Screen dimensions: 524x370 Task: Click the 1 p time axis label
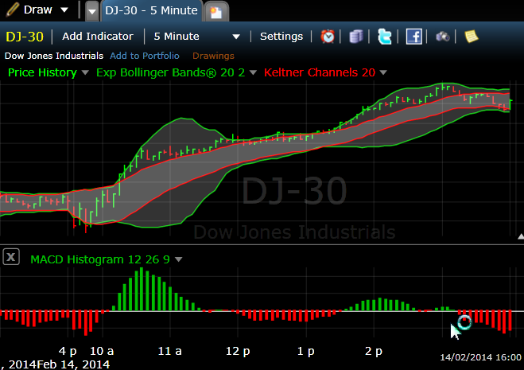tap(306, 351)
